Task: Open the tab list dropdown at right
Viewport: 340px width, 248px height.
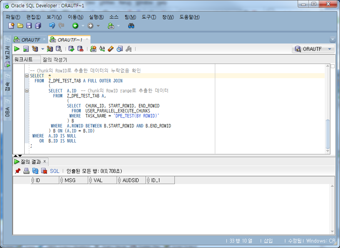Action: tap(332, 39)
